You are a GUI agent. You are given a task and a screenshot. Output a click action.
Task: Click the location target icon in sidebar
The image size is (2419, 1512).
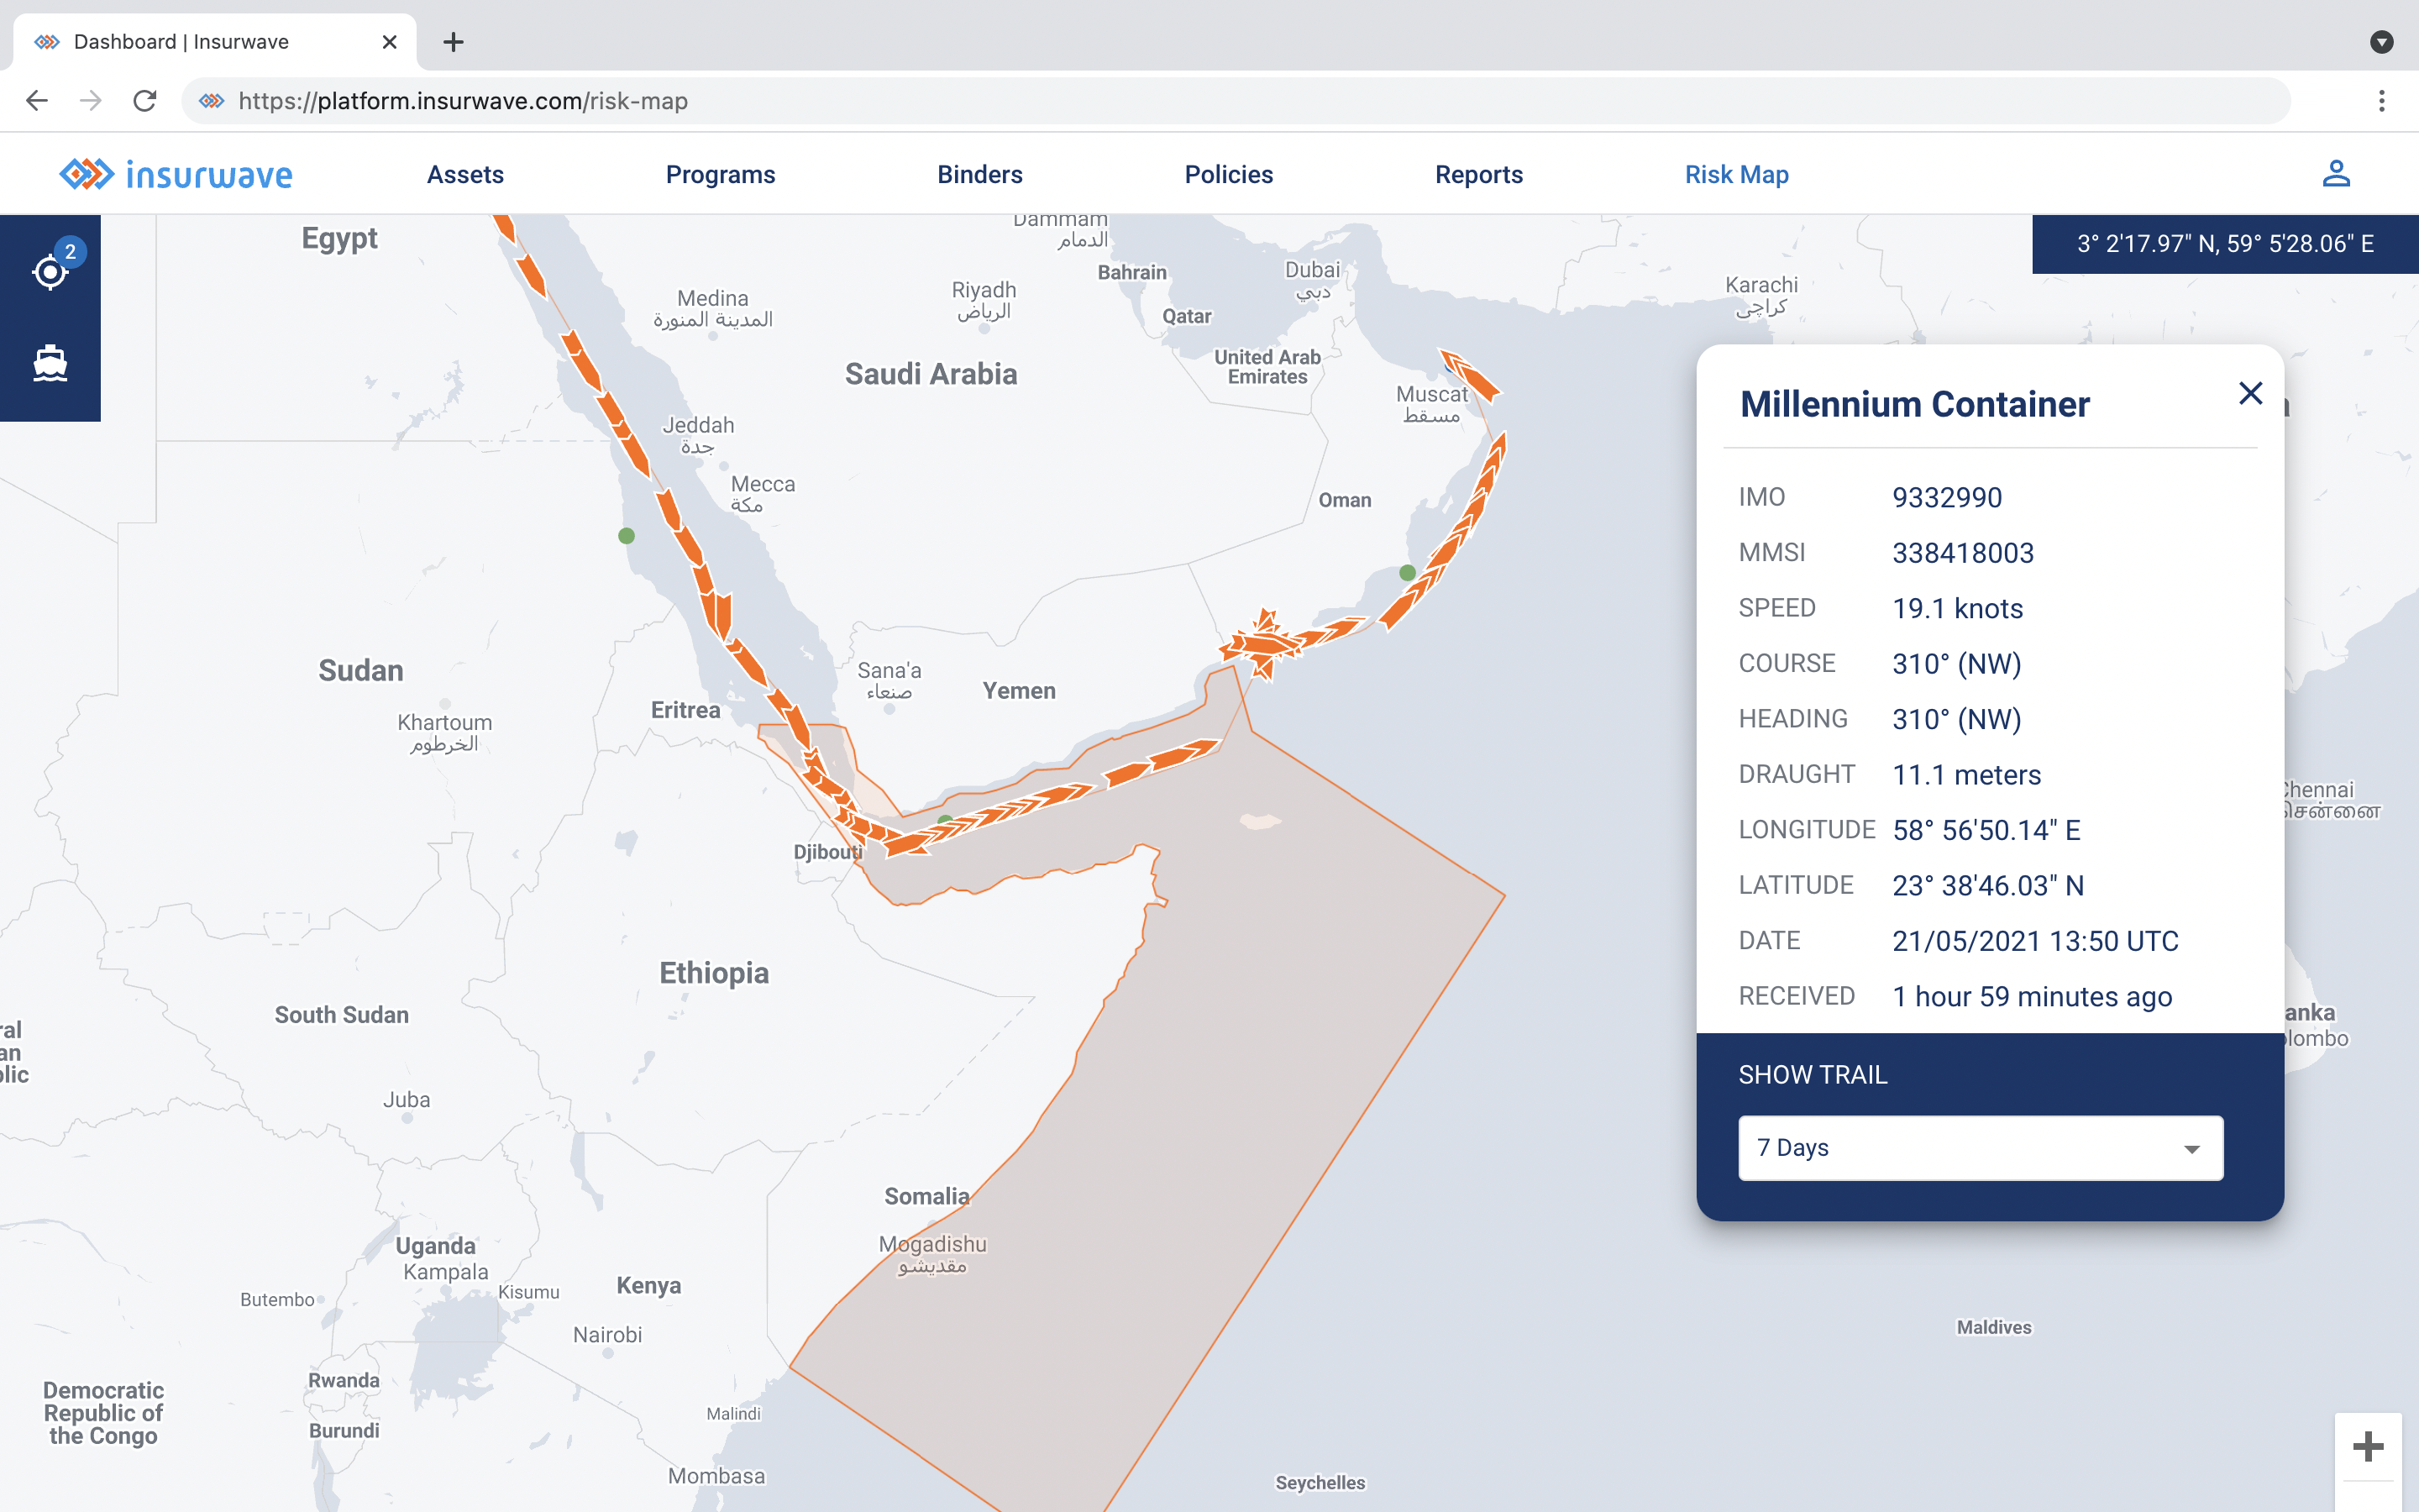50,271
